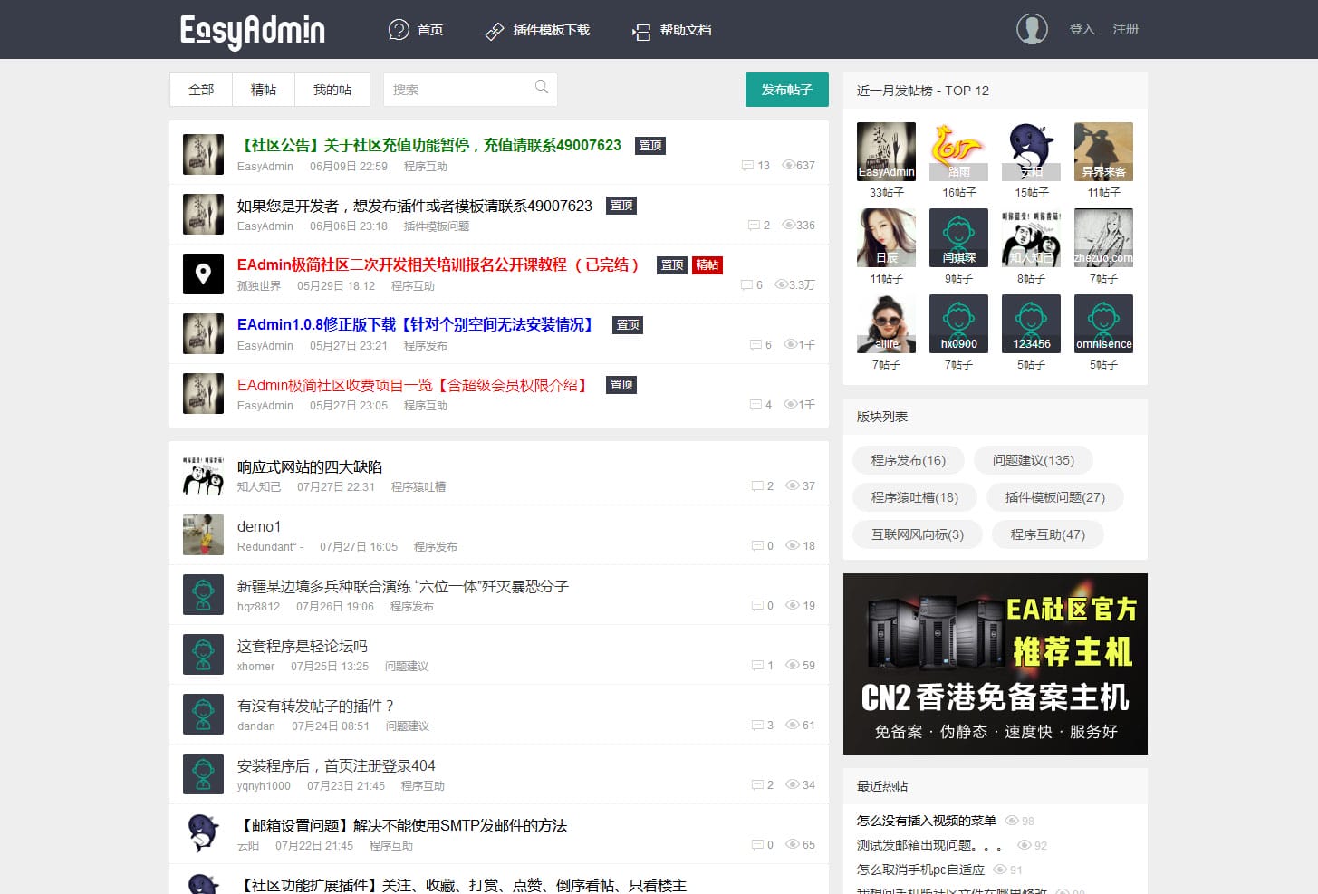The image size is (1318, 894).
Task: Click the comment bubble icon on demo1 post
Action: 758,545
